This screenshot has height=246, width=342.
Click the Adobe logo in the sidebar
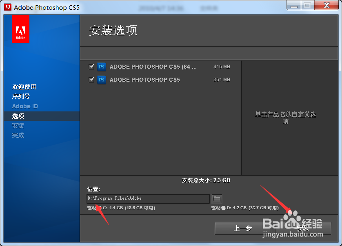click(x=20, y=29)
